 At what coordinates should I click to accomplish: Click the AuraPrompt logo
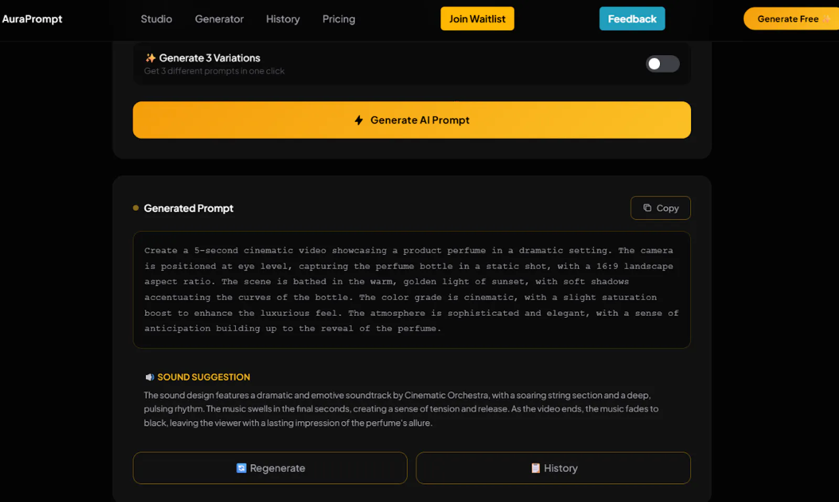32,19
